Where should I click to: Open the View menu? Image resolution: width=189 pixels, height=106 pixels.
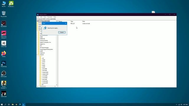pyautogui.click(x=45, y=17)
